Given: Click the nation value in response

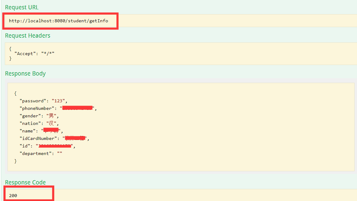Looking at the screenshot, I should [x=51, y=123].
